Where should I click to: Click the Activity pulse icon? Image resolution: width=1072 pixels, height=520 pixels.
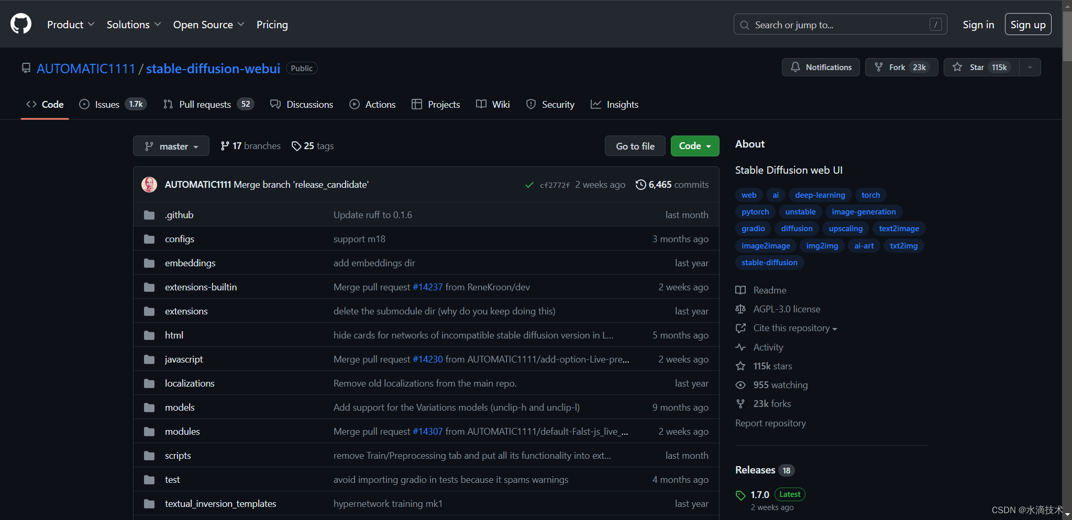click(741, 347)
